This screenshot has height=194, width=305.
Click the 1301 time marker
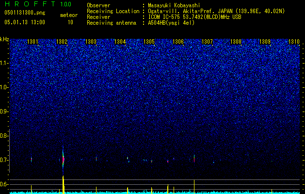[x=32, y=41]
